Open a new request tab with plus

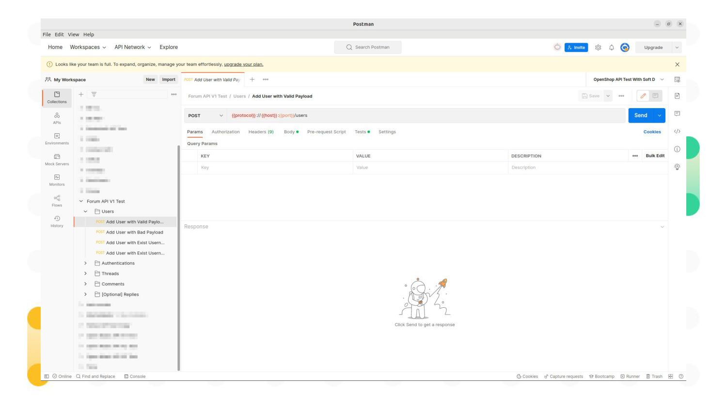tap(252, 79)
